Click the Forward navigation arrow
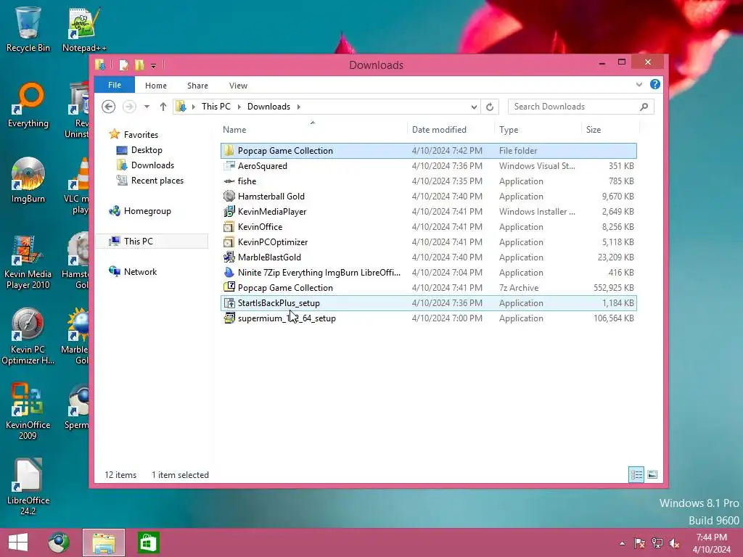743x557 pixels. (x=129, y=107)
